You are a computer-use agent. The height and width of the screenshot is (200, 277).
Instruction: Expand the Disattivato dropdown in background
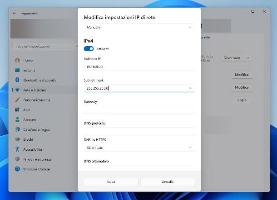(x=237, y=58)
